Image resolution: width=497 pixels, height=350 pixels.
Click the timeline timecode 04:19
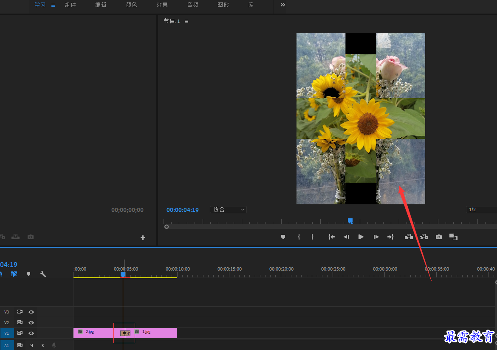pyautogui.click(x=8, y=265)
